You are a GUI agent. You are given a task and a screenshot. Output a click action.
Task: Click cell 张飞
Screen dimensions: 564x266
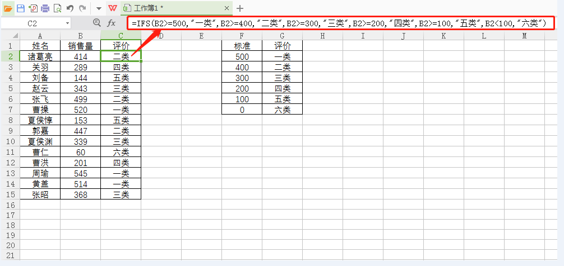pos(40,99)
